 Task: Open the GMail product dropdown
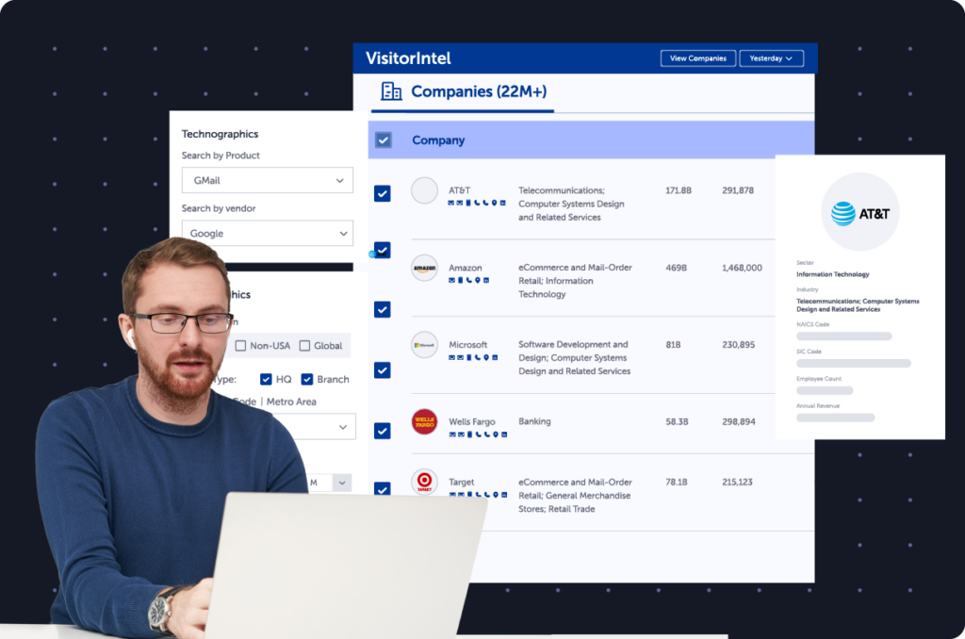[x=267, y=180]
